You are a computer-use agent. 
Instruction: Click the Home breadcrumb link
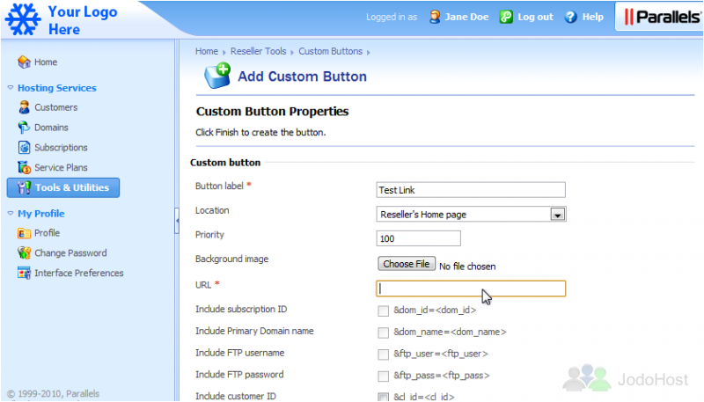[207, 51]
